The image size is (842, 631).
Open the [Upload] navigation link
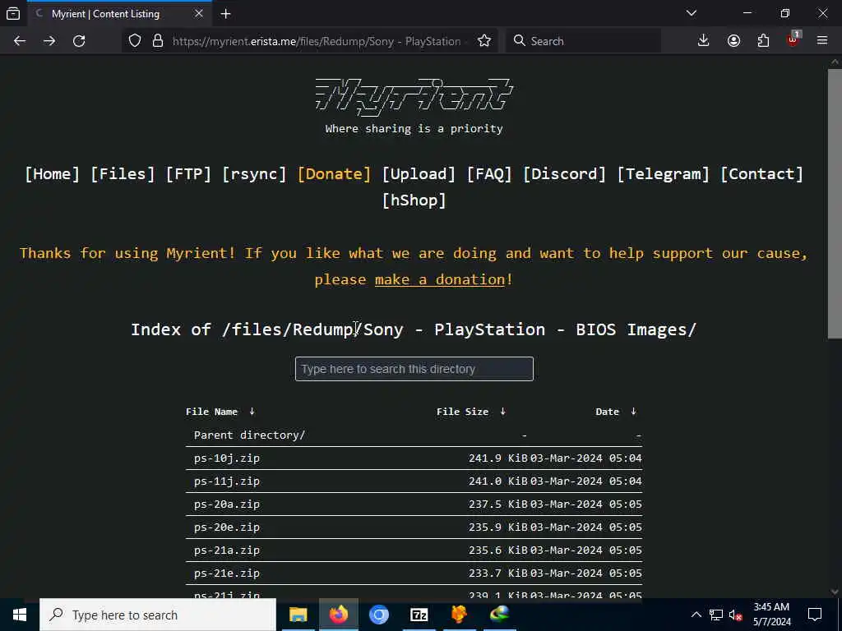coord(419,174)
